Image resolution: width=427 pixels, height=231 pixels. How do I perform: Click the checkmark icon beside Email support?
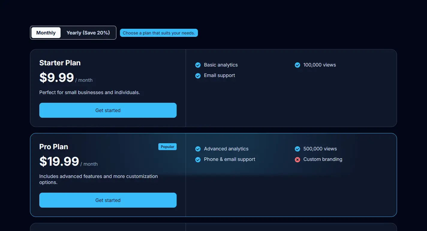point(198,76)
